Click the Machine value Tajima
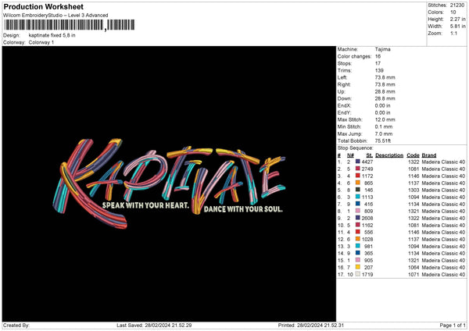This screenshot has height=331, width=469. point(382,49)
